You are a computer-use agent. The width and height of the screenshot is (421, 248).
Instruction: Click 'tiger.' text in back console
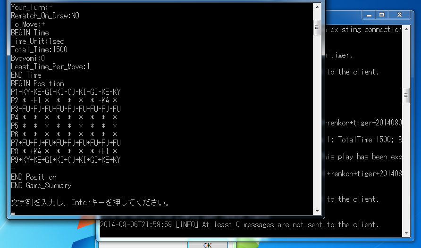coord(341,55)
